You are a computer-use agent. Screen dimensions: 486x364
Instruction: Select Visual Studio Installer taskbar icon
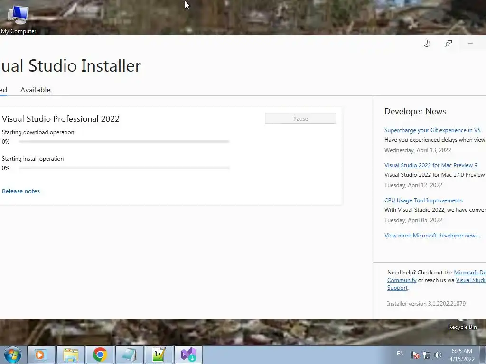point(188,355)
